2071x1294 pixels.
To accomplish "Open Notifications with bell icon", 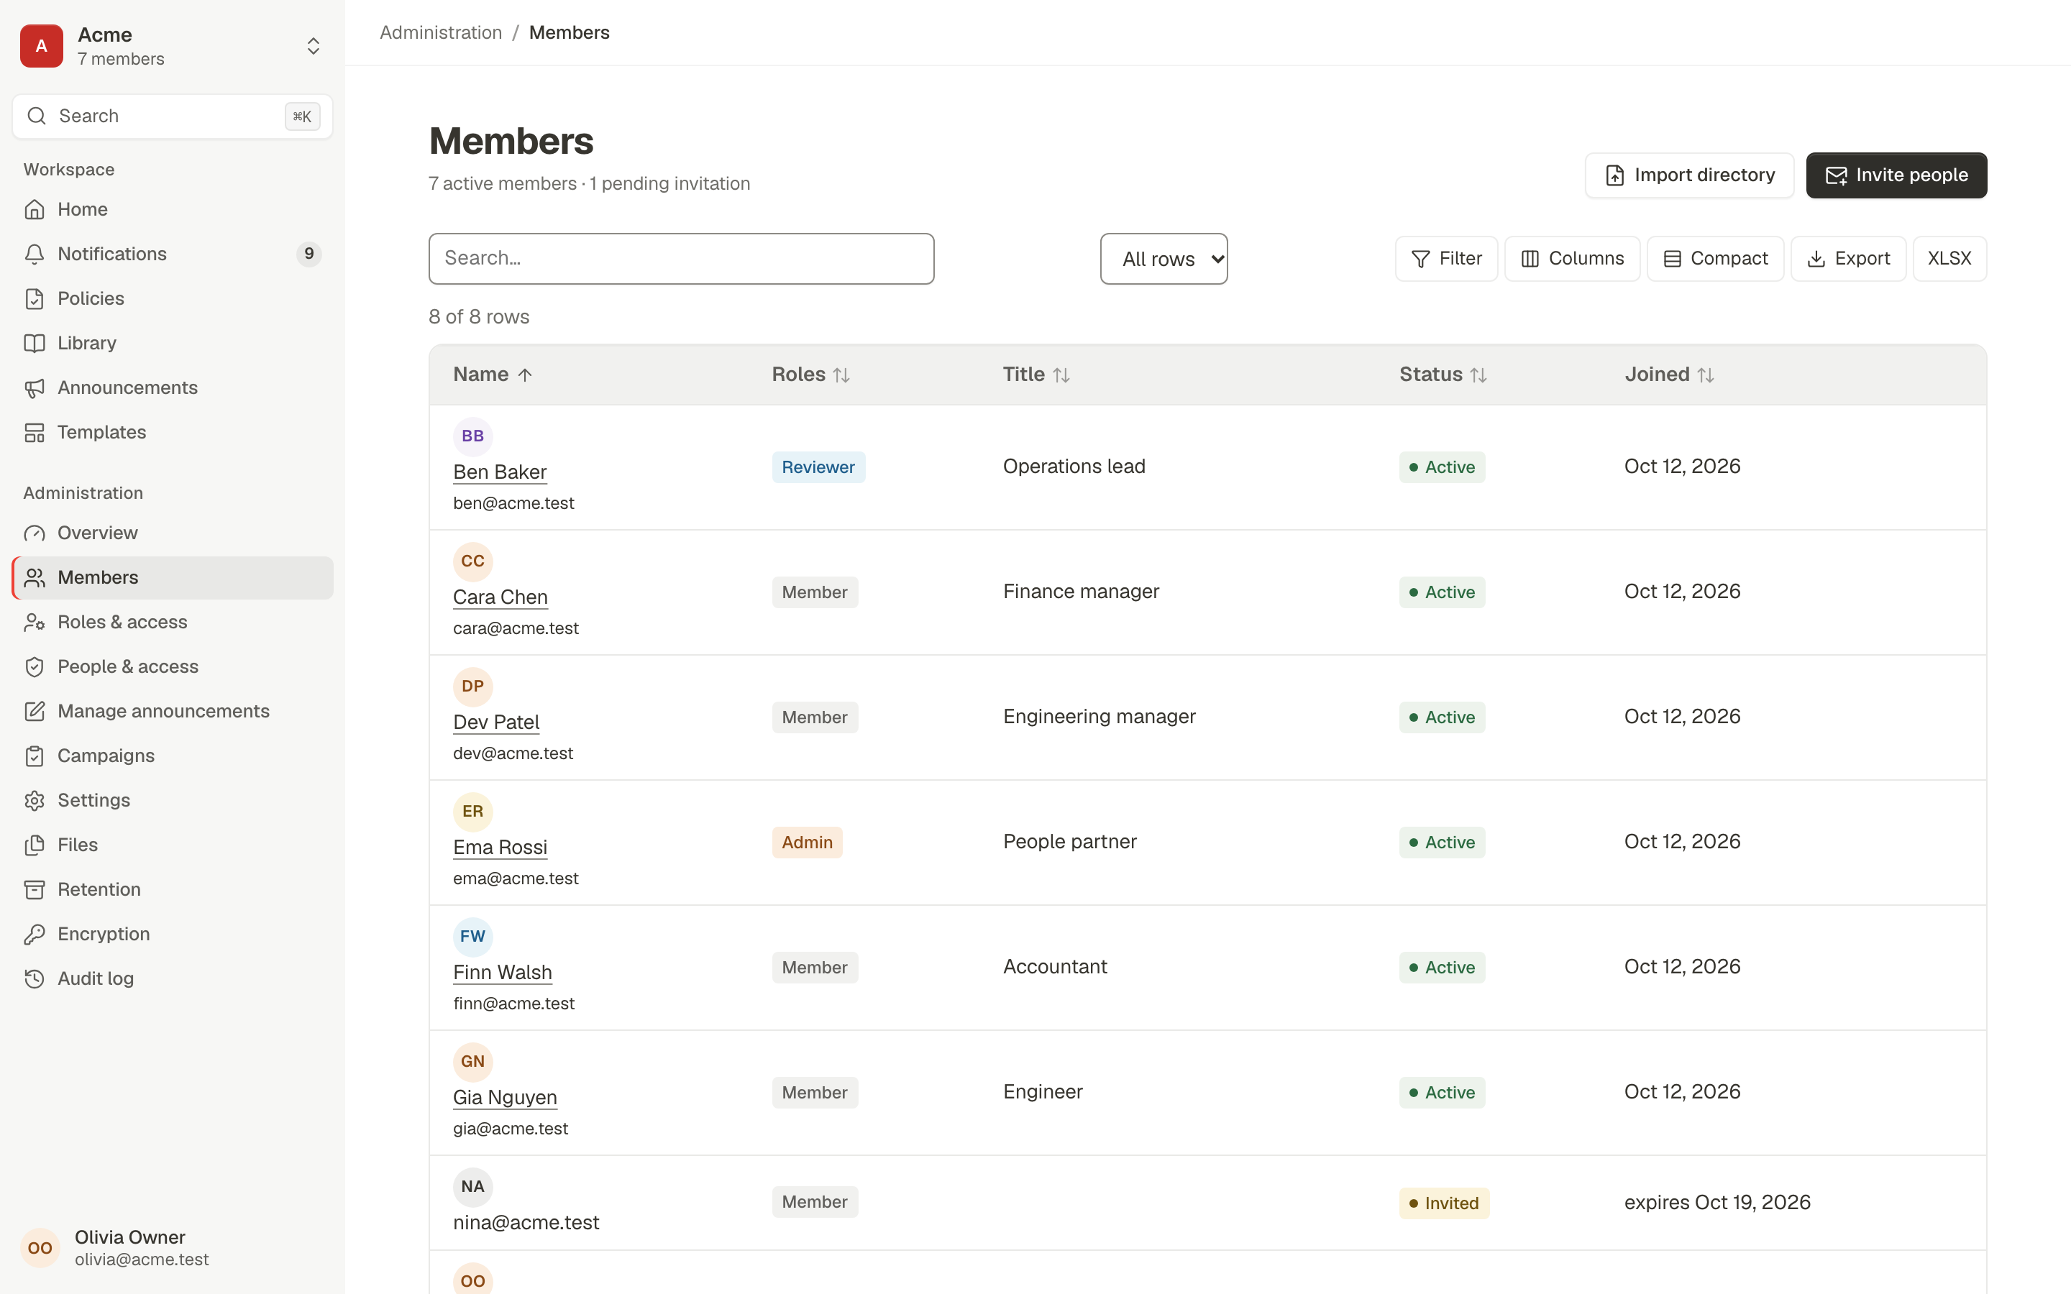I will (172, 254).
